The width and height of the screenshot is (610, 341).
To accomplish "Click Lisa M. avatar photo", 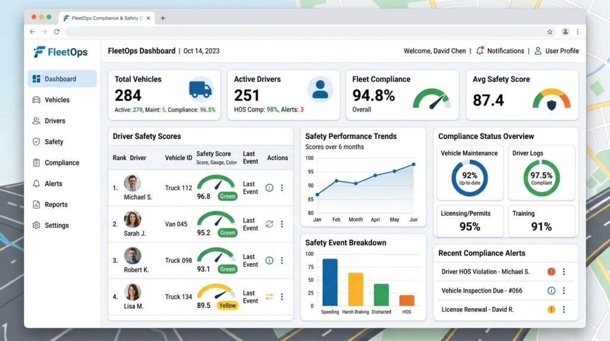I will (132, 292).
